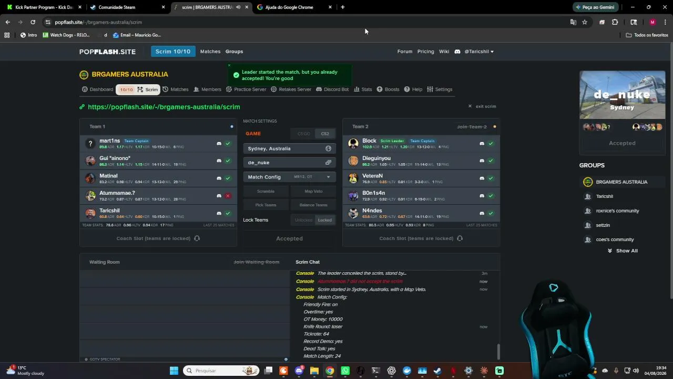
Task: Click the Discord icon beside VeteraN
Action: [x=482, y=178]
